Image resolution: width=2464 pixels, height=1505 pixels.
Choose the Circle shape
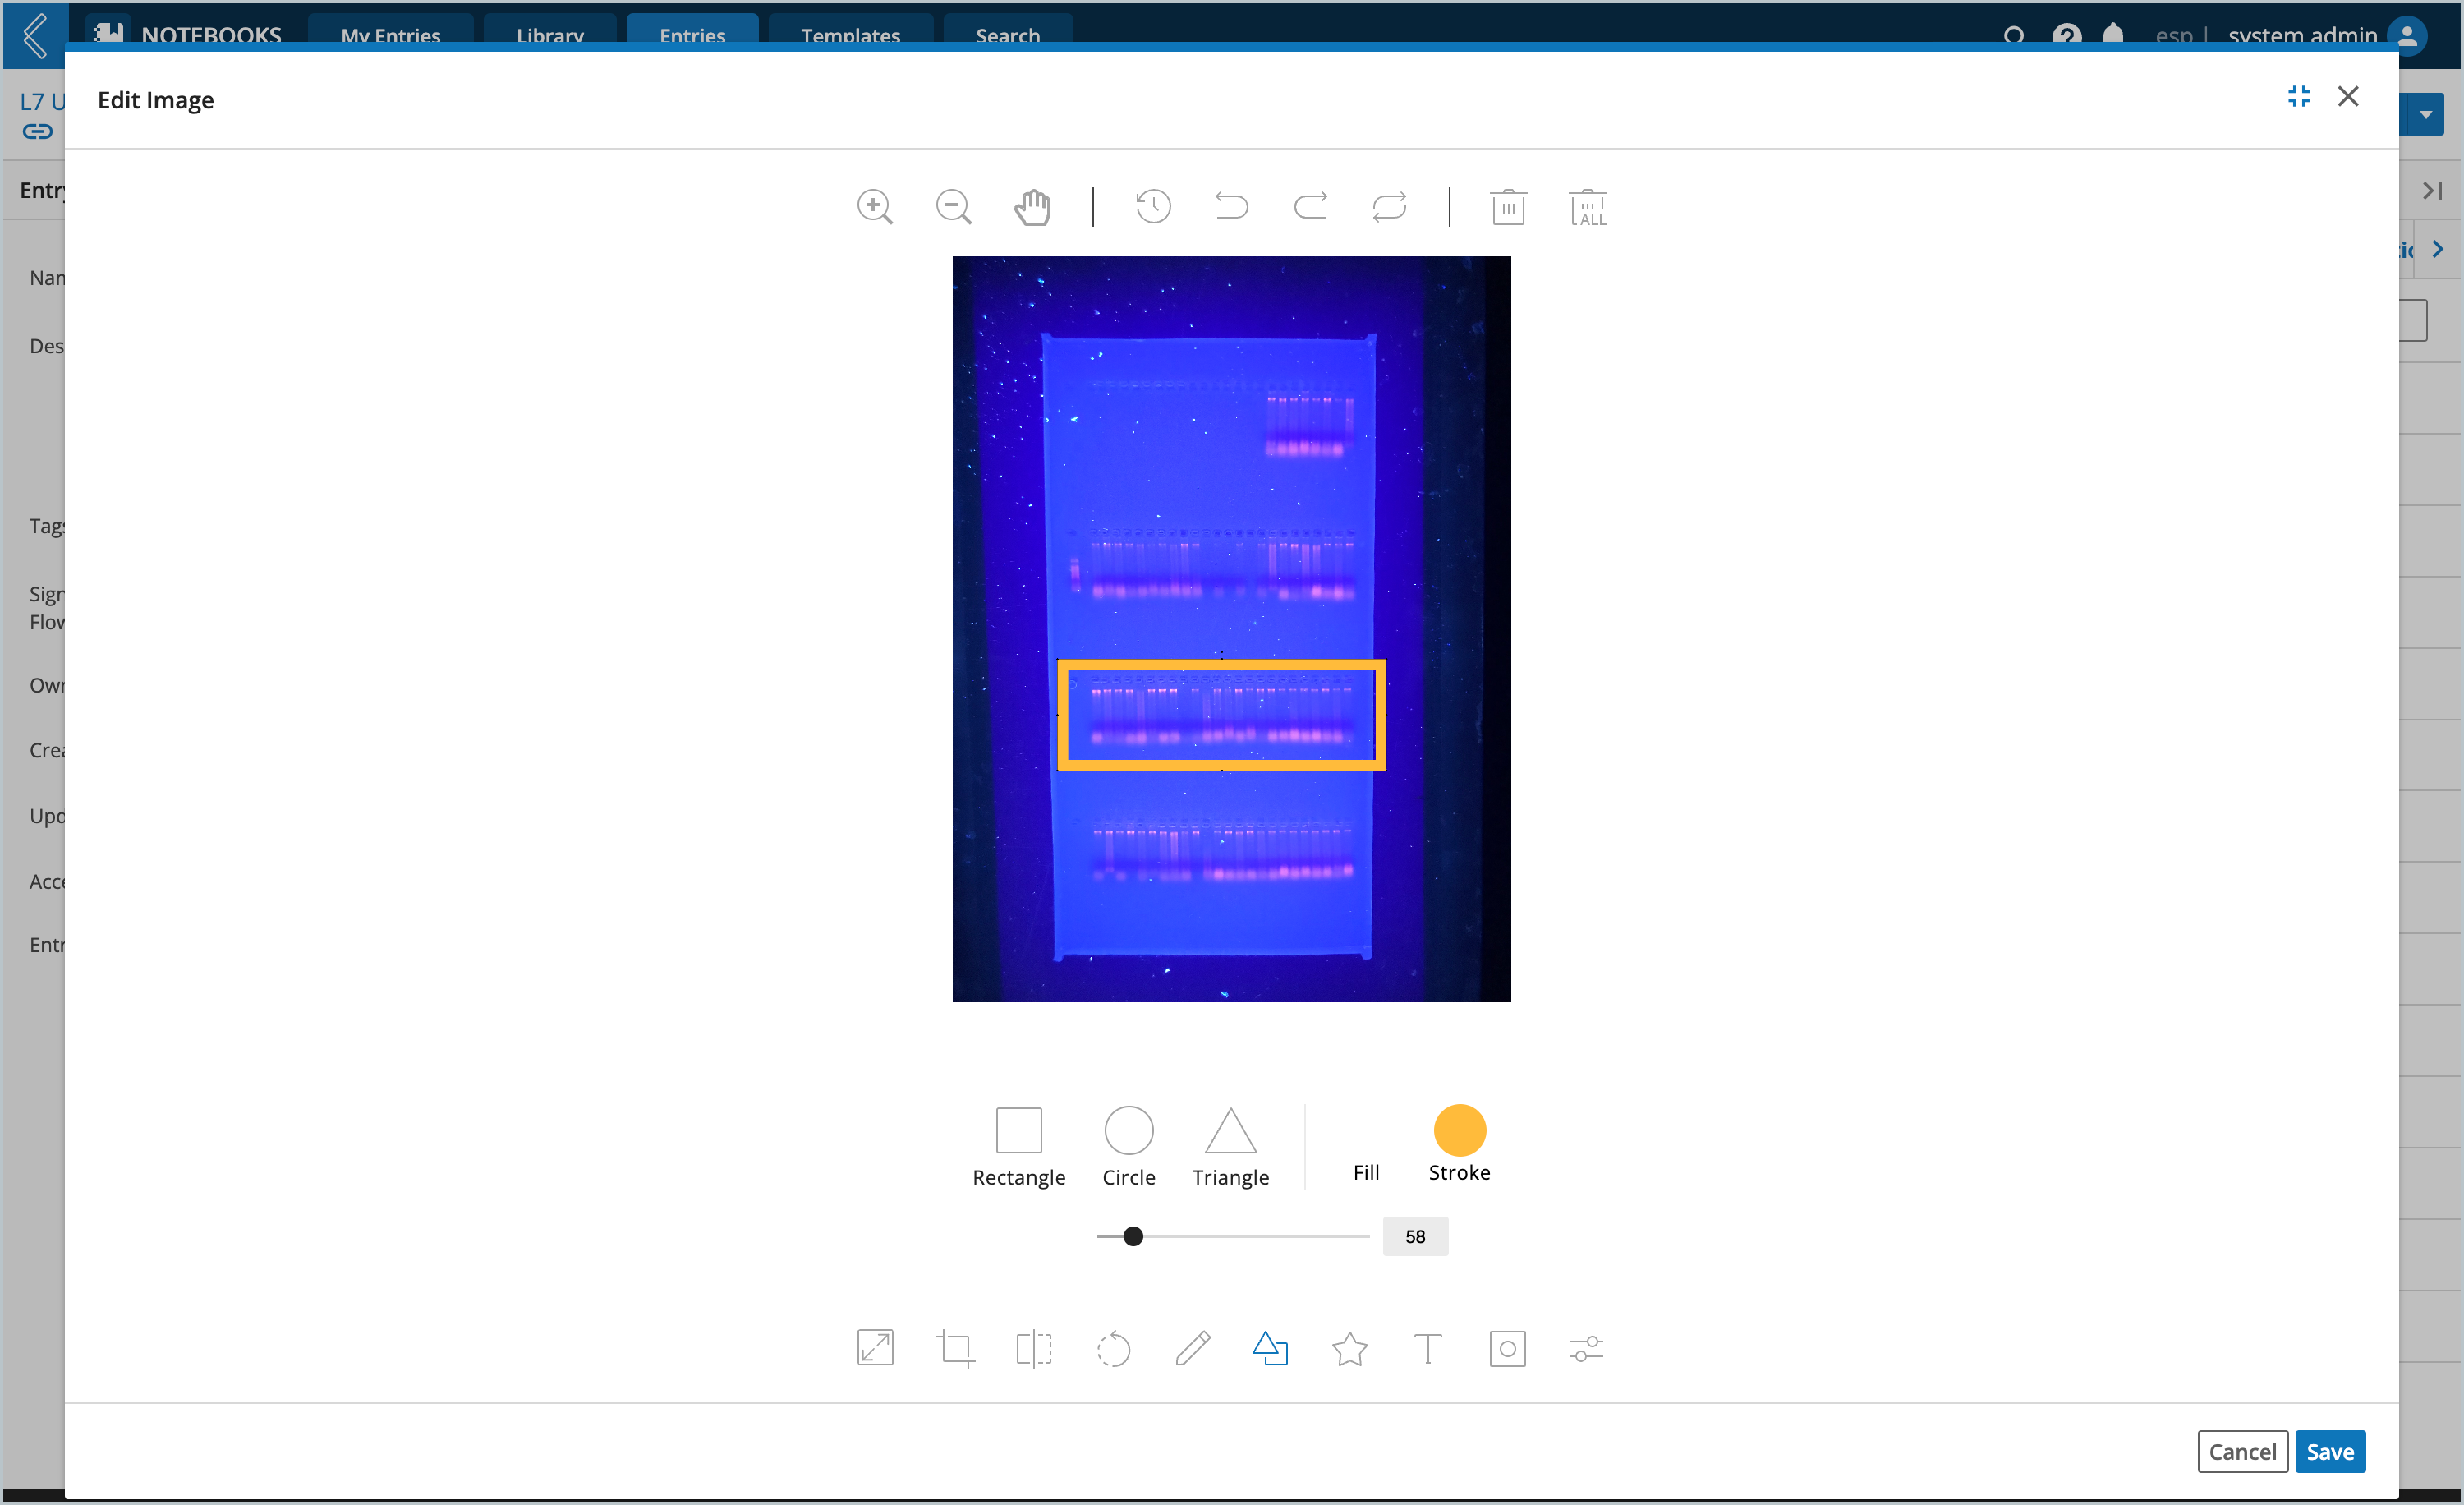(1129, 1146)
